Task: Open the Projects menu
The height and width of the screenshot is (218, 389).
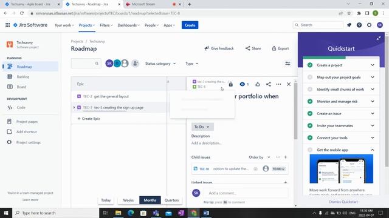Action: coord(87,25)
